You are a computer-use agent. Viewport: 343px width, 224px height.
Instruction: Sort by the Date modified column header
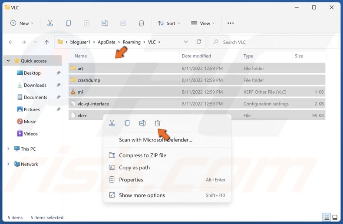[196, 56]
